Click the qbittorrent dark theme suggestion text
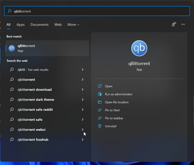Image resolution: width=194 pixels, height=165 pixels. (36, 99)
